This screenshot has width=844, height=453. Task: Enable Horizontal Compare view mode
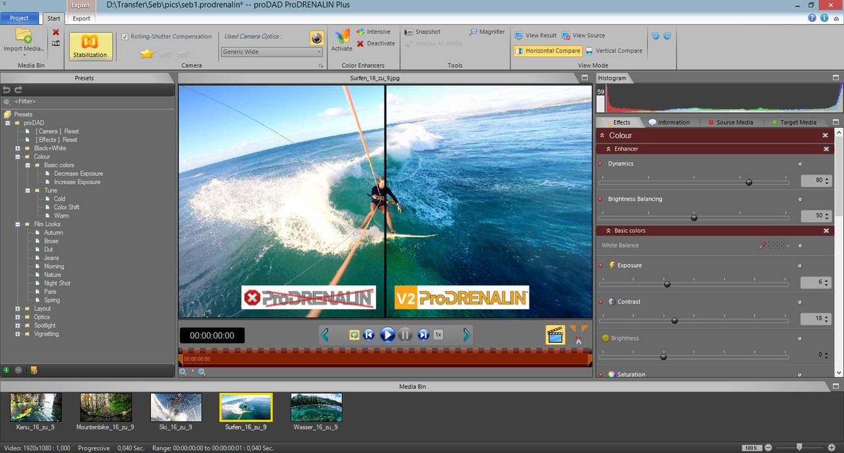[x=548, y=51]
